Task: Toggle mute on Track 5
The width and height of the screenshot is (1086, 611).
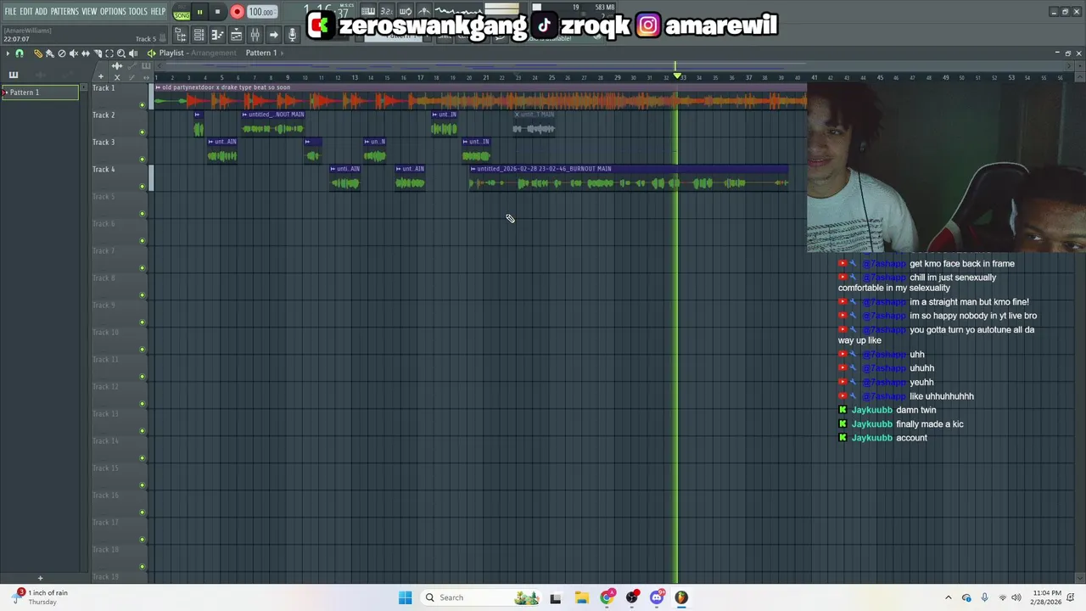Action: tap(143, 214)
